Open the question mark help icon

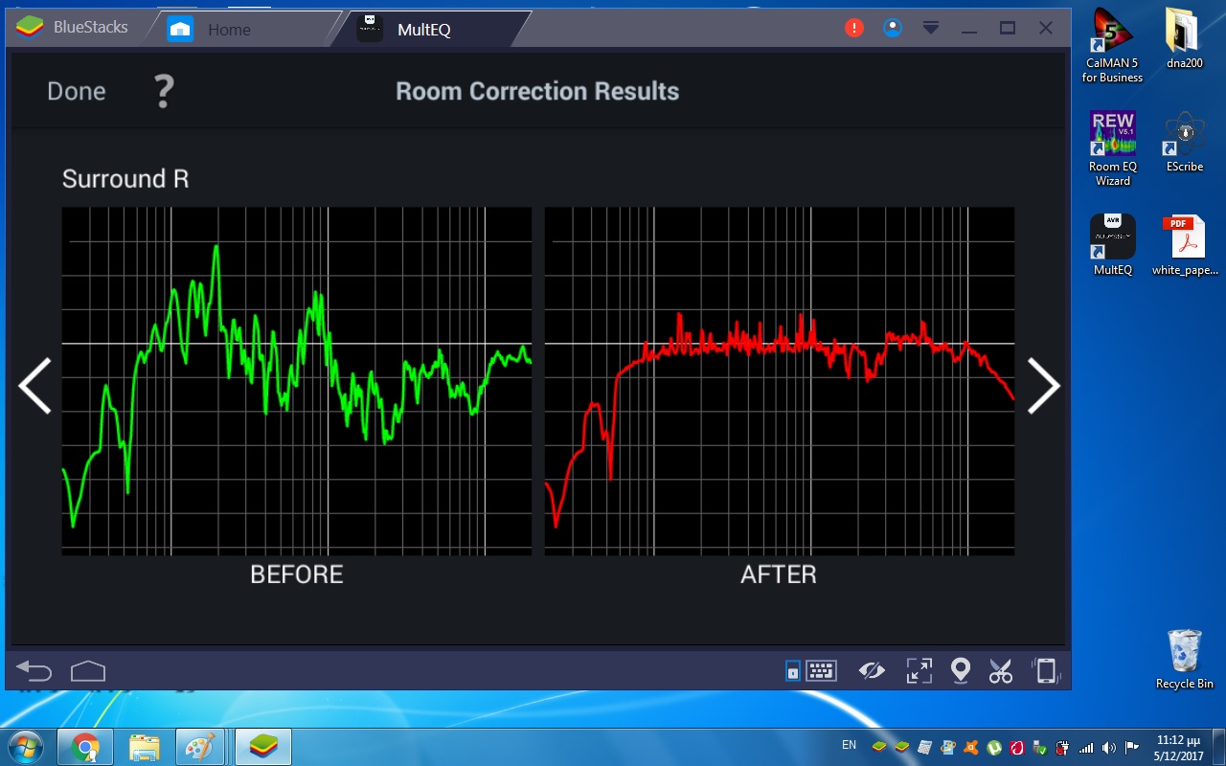164,92
